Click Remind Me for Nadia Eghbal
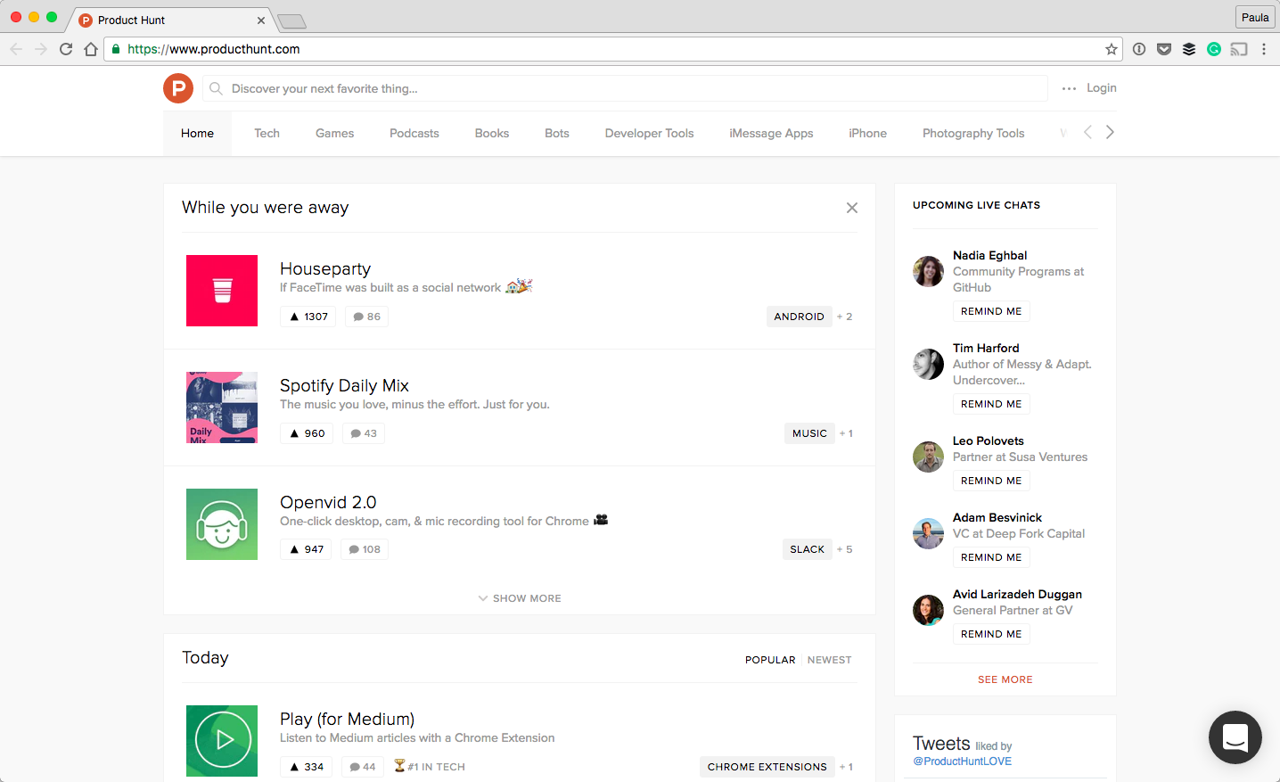The height and width of the screenshot is (782, 1280). 991,311
